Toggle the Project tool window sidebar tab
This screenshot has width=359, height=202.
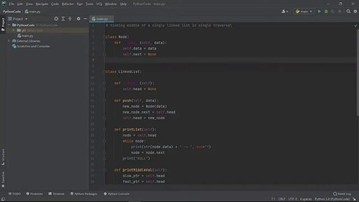coord(3,25)
